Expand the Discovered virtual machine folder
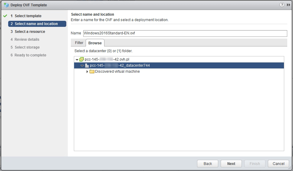Viewport: 293px width, 171px height. tap(87, 71)
